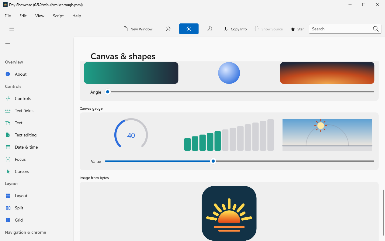Click the top toolbar hamburger menu icon
Viewport: 385px width, 241px height.
(12, 29)
